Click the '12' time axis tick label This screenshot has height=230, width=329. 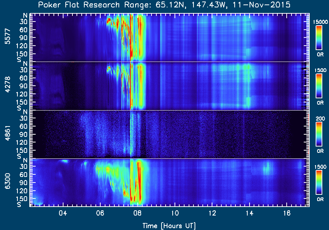click(x=212, y=213)
